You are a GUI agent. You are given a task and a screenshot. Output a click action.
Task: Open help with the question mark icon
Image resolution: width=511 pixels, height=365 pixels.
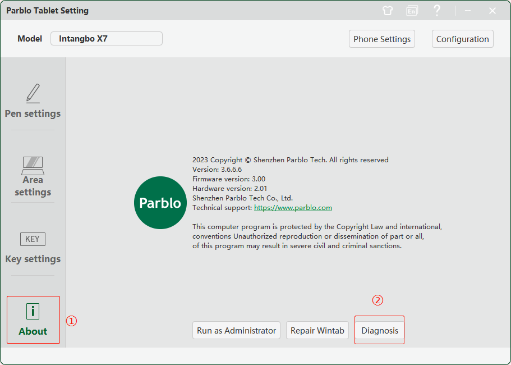coord(437,11)
